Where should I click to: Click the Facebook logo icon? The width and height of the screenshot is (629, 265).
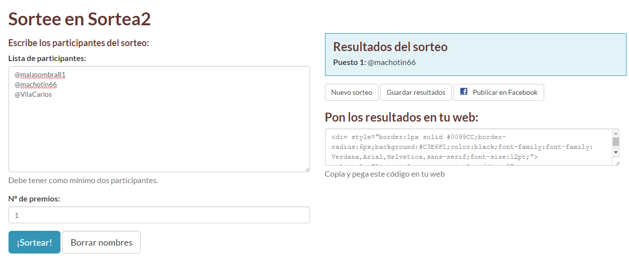(x=464, y=92)
